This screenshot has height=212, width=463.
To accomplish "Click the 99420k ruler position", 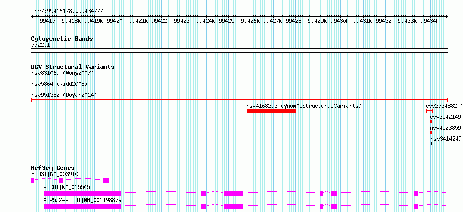I will pyautogui.click(x=116, y=21).
